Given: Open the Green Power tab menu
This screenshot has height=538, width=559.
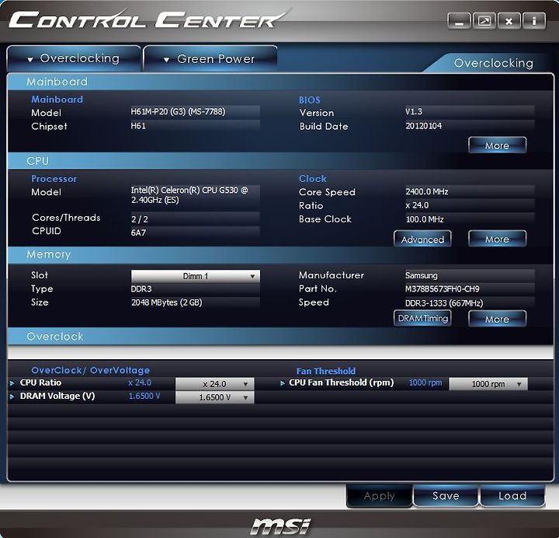Looking at the screenshot, I should pos(210,59).
